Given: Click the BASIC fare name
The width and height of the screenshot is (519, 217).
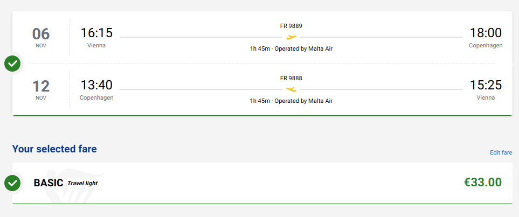Looking at the screenshot, I should click(49, 183).
